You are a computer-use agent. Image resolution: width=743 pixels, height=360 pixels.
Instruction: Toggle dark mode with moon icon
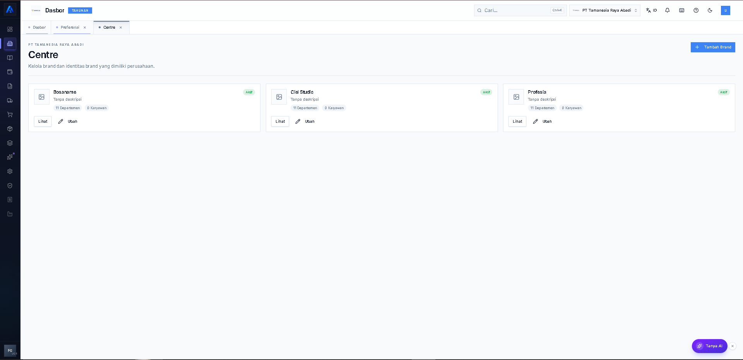[x=710, y=10]
